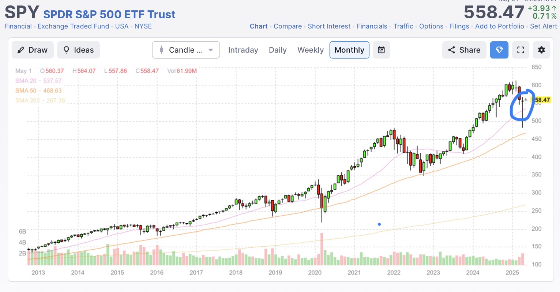Image resolution: width=560 pixels, height=292 pixels.
Task: Open the Ideas lightbulb button
Action: click(x=78, y=50)
